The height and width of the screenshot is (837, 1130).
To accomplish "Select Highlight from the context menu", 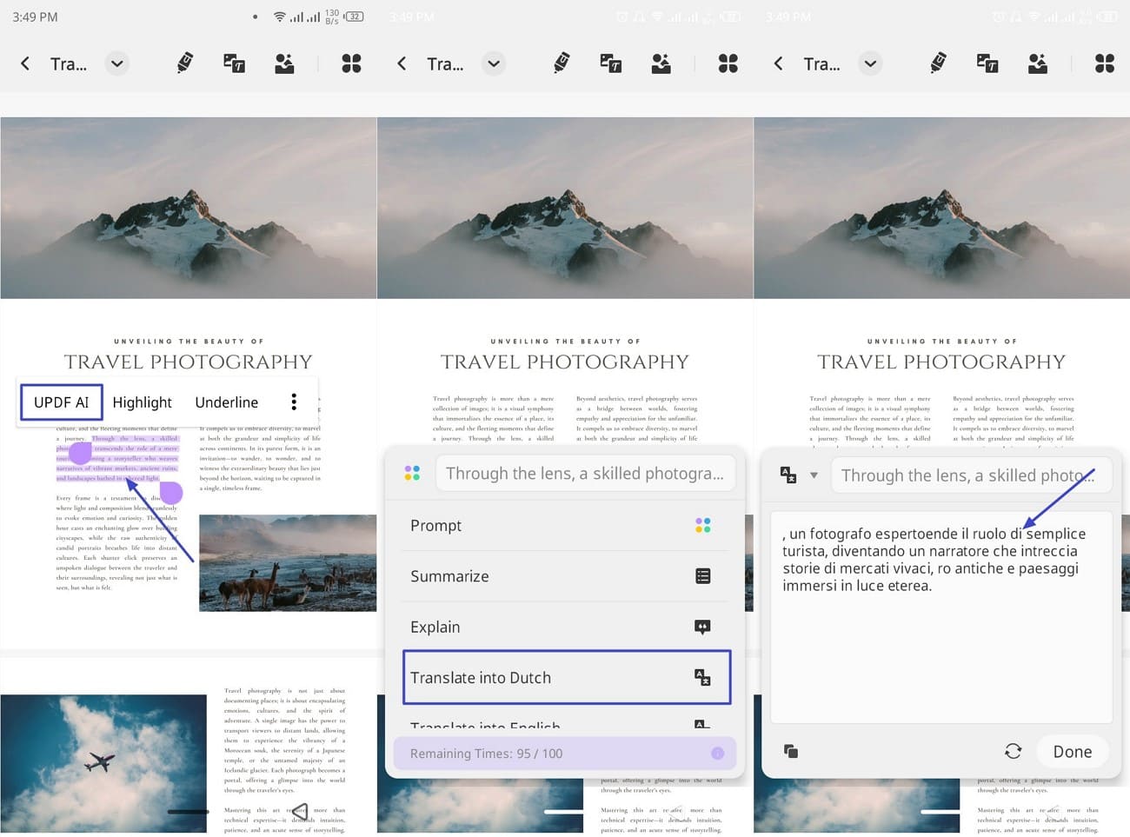I will coord(142,402).
